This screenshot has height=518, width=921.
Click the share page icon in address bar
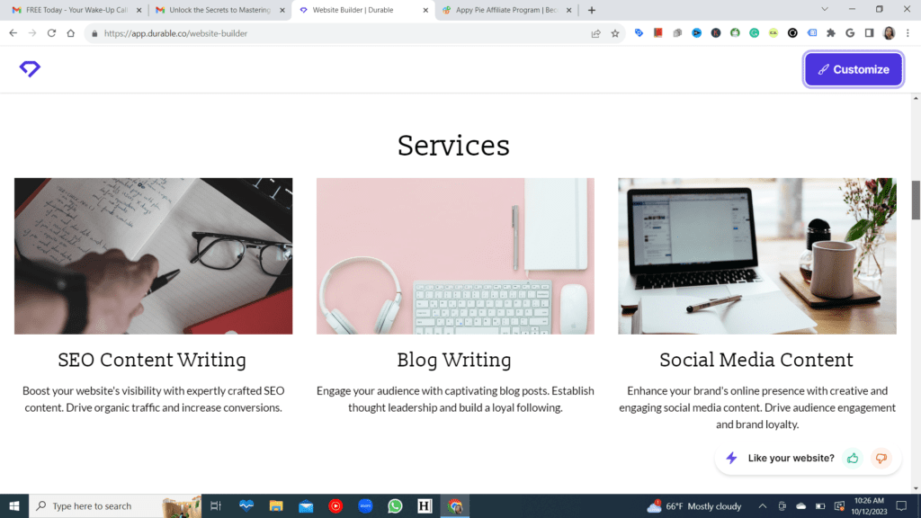click(x=595, y=33)
